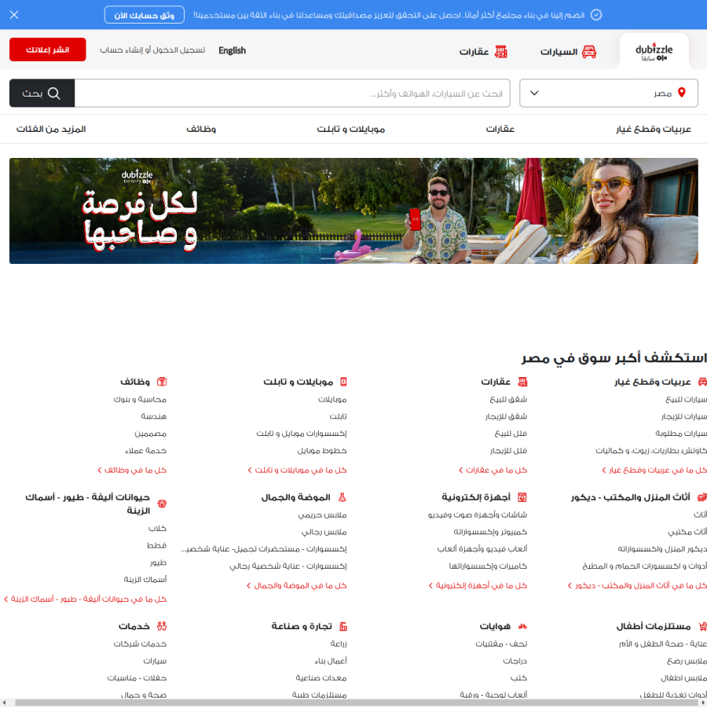707x707 pixels.
Task: Click the bike icon next to هوايات heading
Action: click(x=522, y=626)
